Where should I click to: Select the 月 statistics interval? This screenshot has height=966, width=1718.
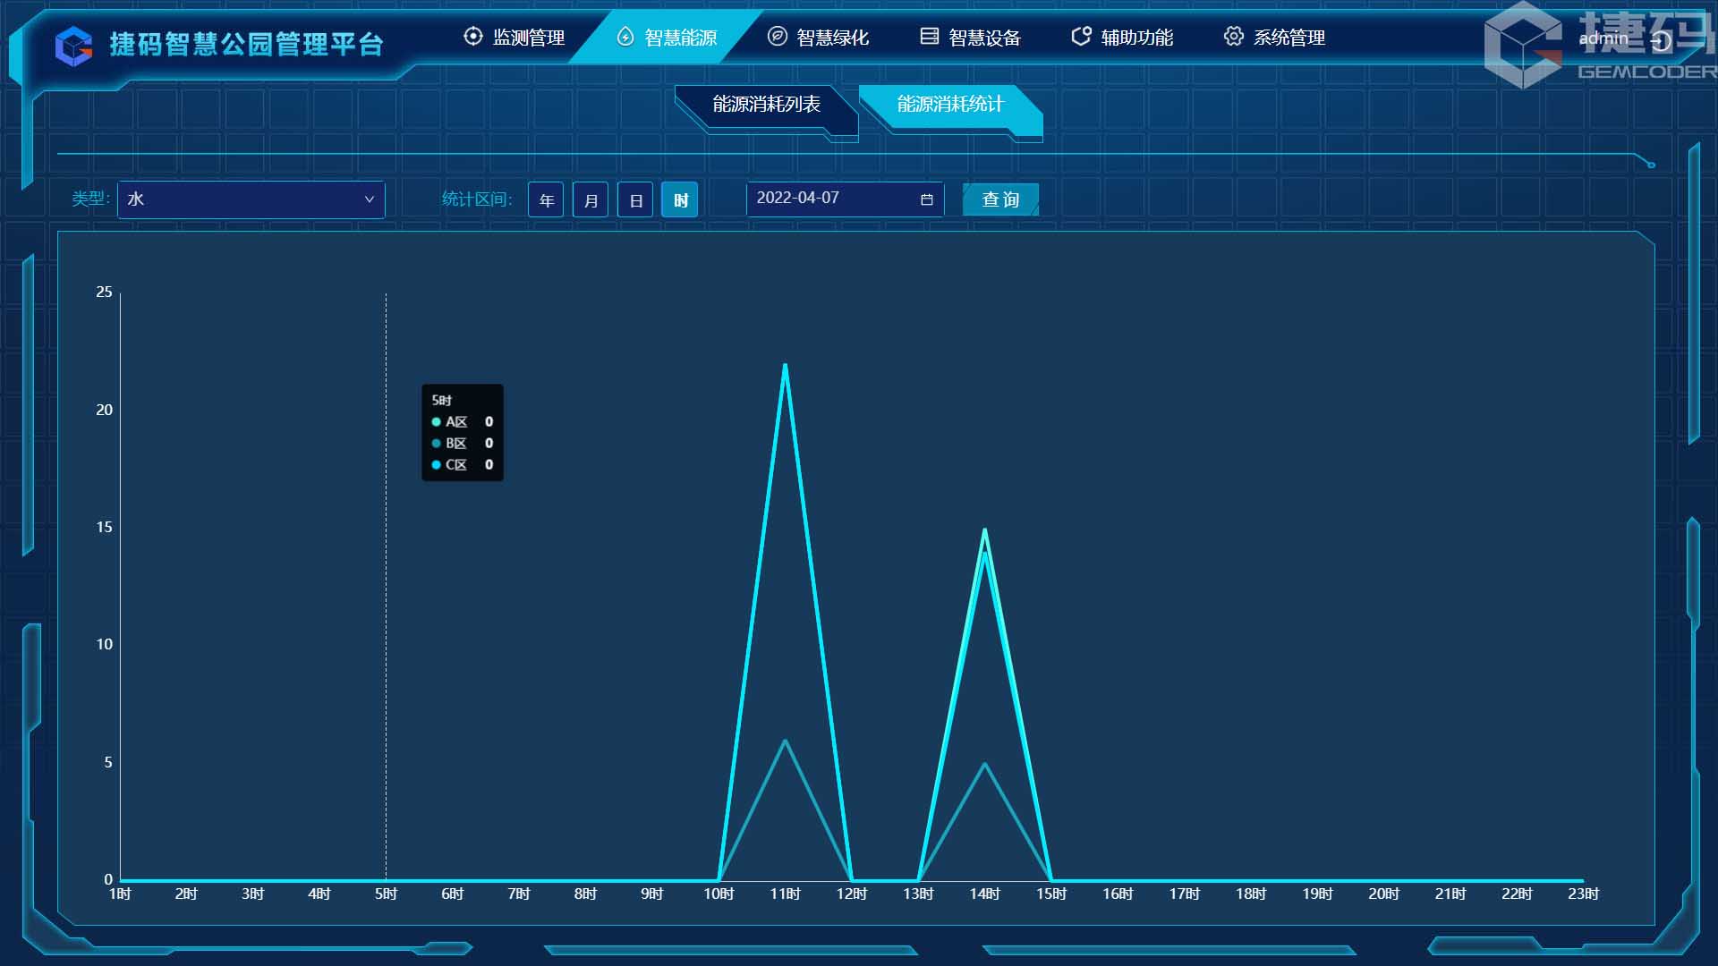591,200
